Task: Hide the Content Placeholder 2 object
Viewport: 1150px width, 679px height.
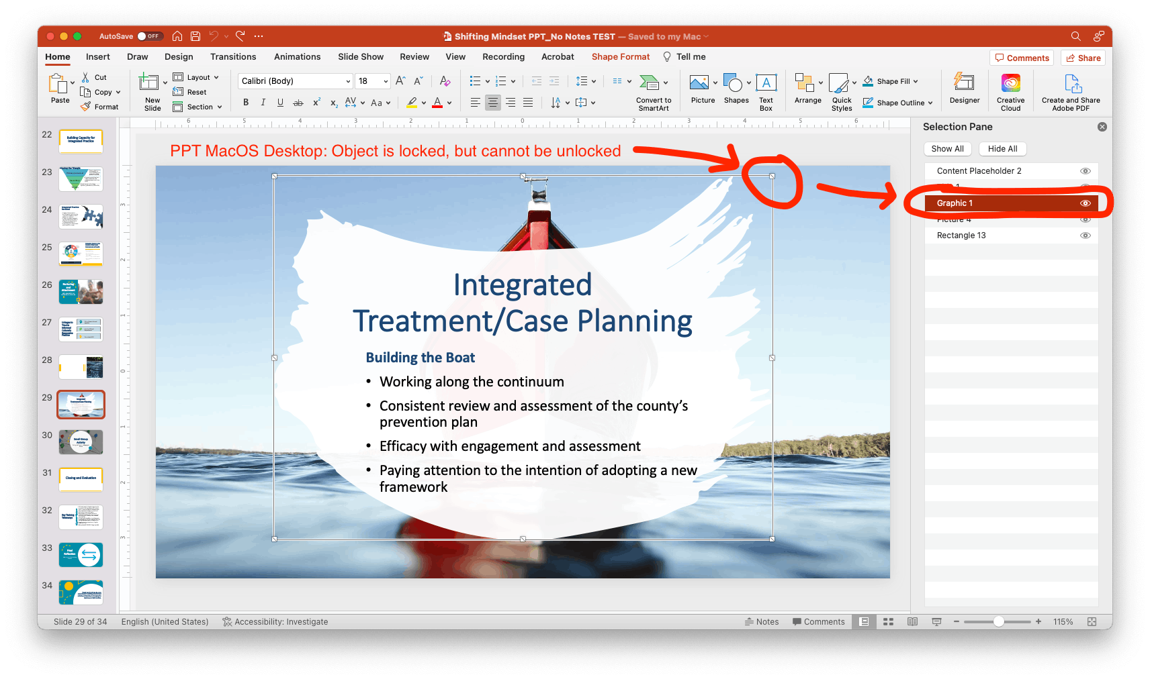Action: pos(1085,170)
